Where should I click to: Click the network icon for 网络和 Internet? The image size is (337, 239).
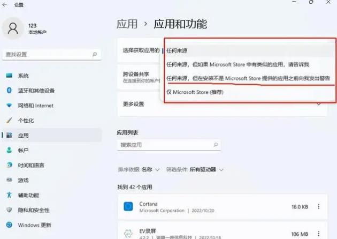pos(9,106)
